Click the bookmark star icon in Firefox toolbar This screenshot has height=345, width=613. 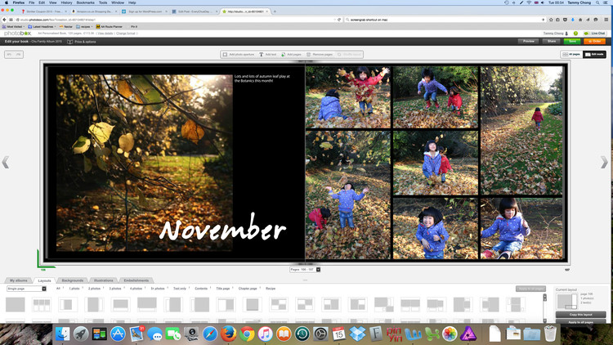tap(551, 20)
